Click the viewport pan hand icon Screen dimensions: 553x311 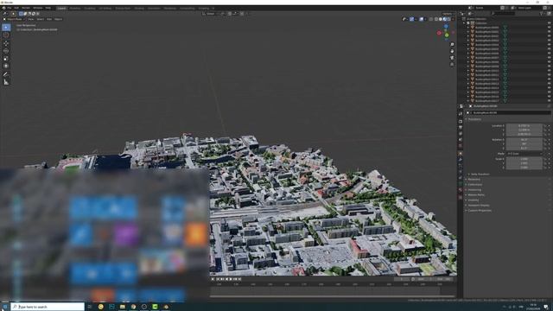coord(452,51)
